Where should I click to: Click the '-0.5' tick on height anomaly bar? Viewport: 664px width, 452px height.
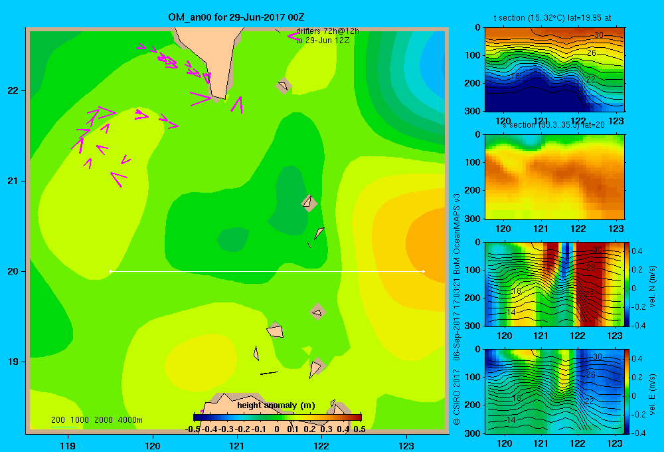pos(193,429)
